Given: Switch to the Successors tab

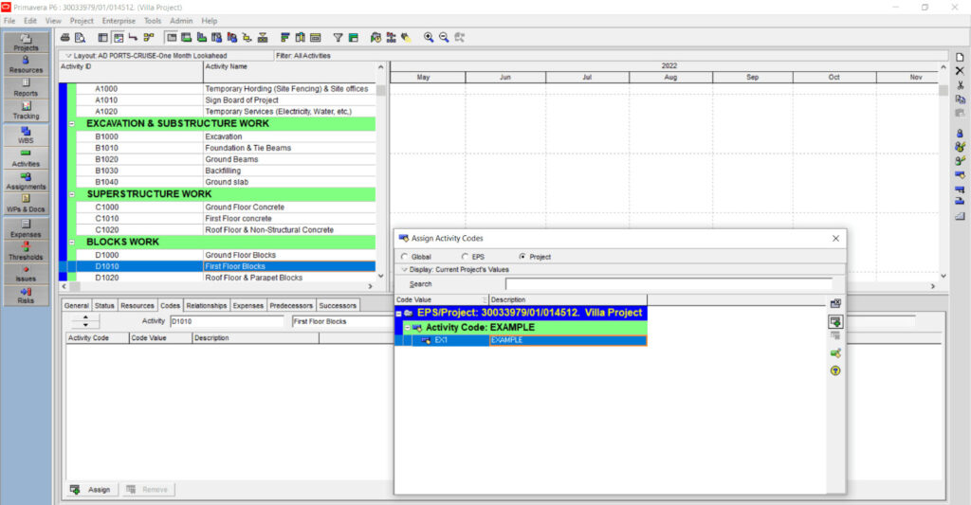Looking at the screenshot, I should [x=338, y=306].
